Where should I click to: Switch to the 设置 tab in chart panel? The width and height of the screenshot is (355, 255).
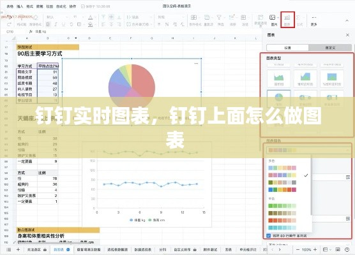(x=287, y=48)
